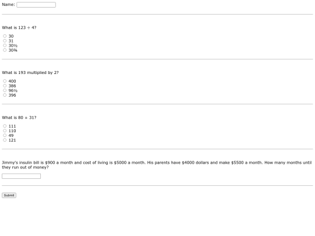Select the 121 radio option
315x236 pixels.
pos(5,140)
